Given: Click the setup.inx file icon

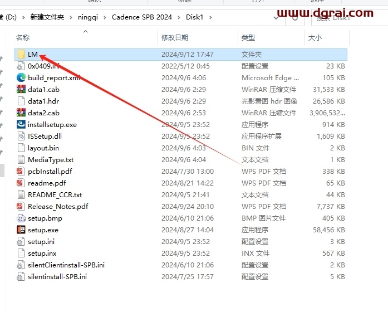Looking at the screenshot, I should 21,253.
